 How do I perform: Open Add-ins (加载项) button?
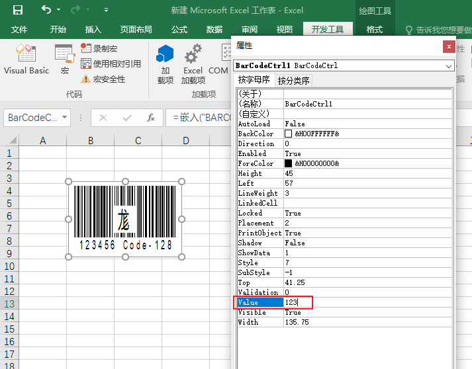165,64
